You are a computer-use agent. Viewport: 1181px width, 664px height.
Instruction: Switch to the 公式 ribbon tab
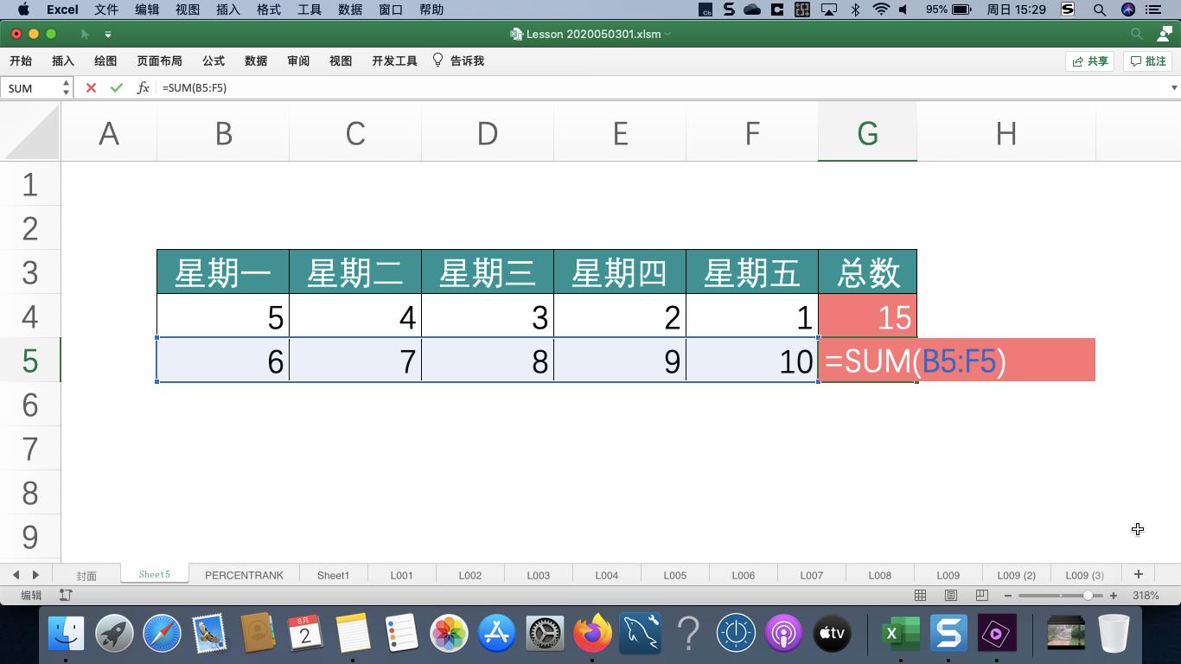(213, 61)
